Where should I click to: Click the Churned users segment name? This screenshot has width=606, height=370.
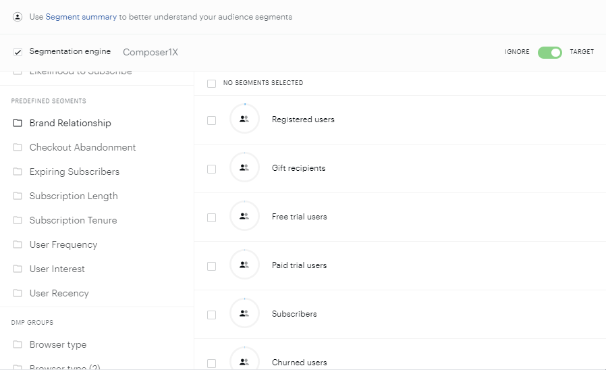pyautogui.click(x=299, y=363)
